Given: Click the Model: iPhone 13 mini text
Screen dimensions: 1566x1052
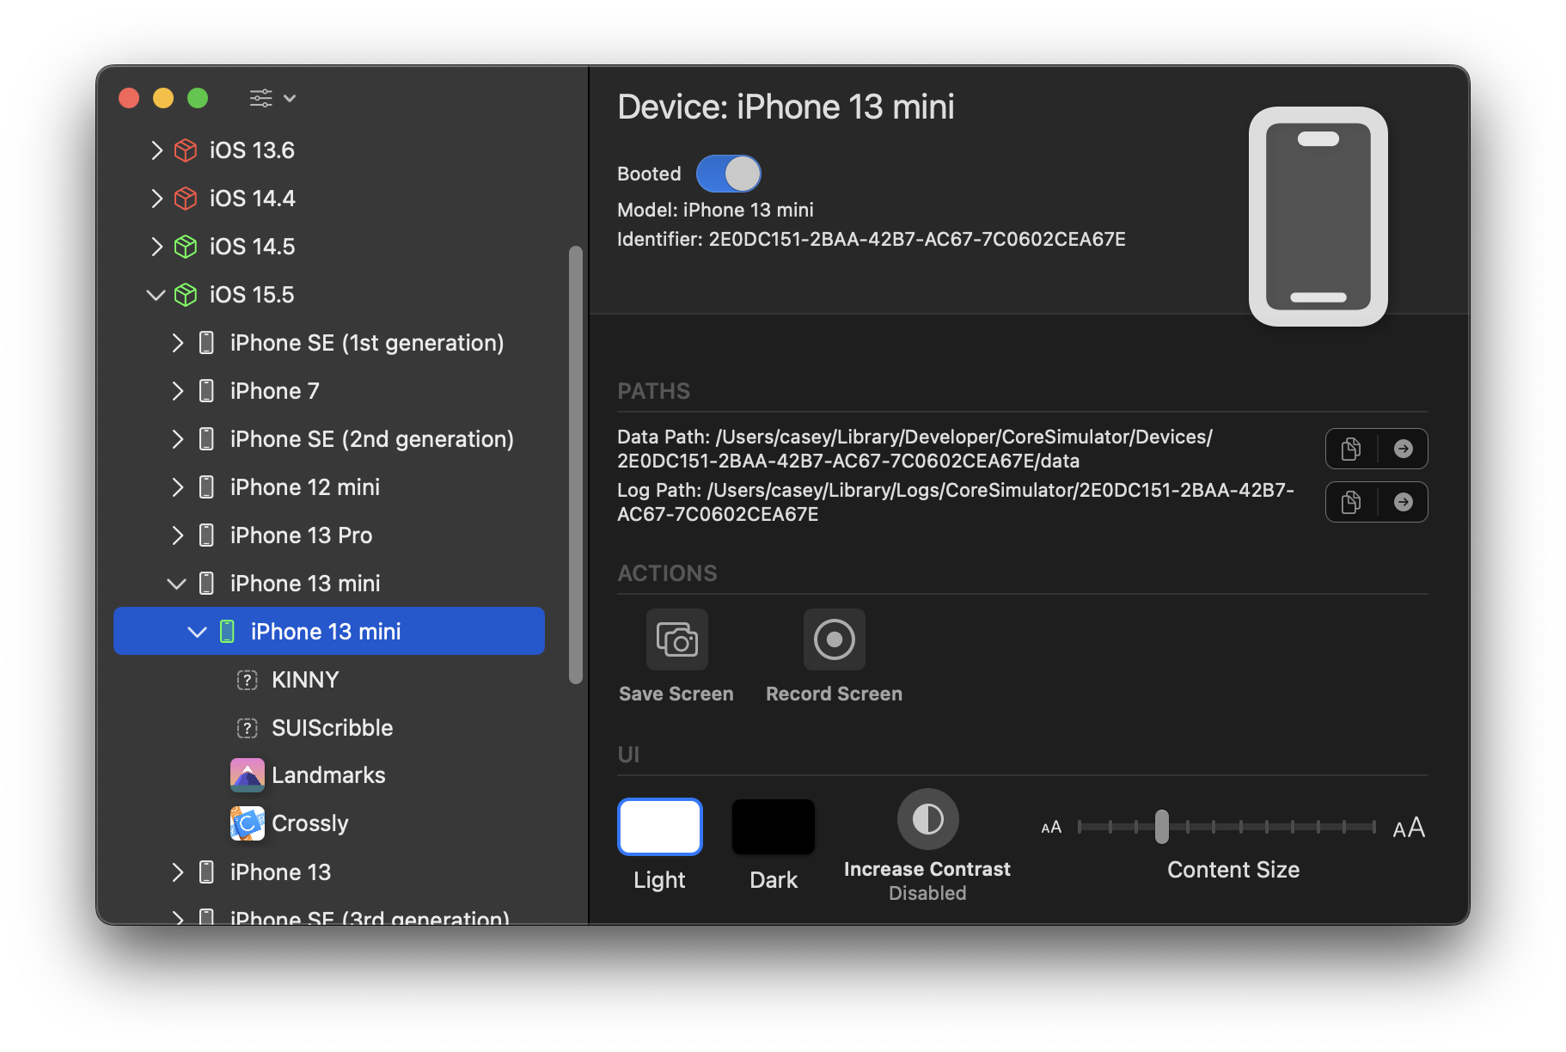Looking at the screenshot, I should point(715,210).
